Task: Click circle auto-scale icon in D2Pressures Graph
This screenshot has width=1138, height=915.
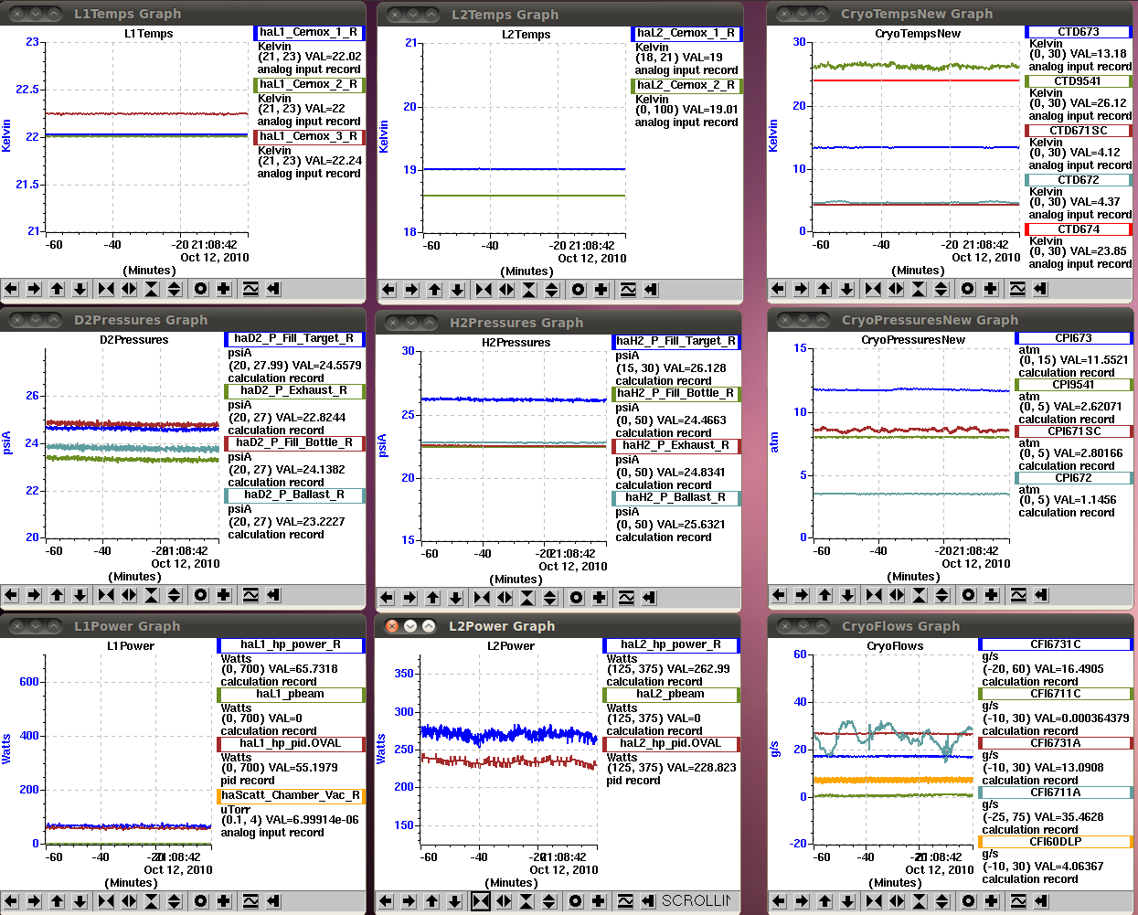Action: 200,595
